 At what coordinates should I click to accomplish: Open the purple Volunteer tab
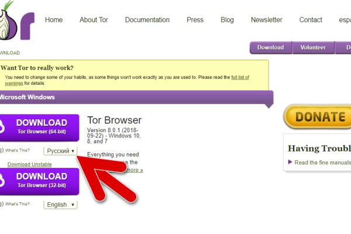click(x=313, y=47)
